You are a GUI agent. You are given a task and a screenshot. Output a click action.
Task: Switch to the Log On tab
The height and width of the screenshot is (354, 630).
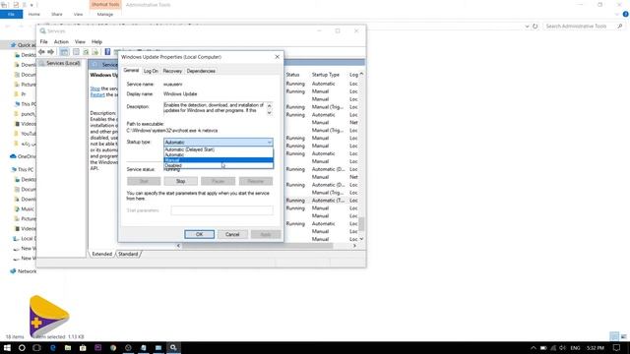coord(151,71)
